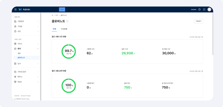
Task: Expand the 서비스 menu chevron
Action: 38,44
